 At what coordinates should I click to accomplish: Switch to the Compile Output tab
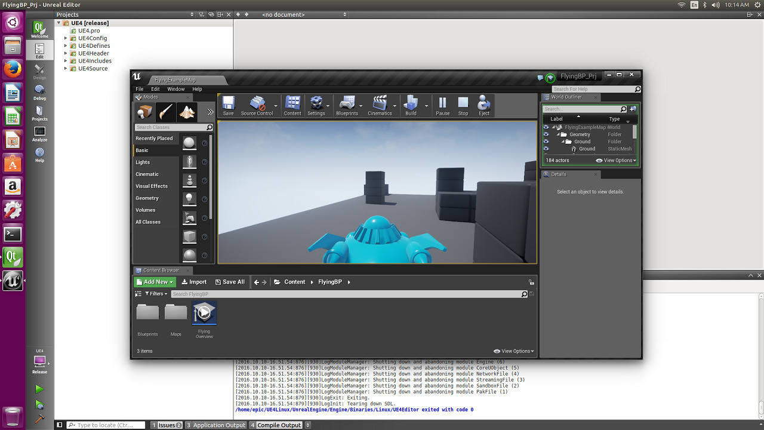279,425
